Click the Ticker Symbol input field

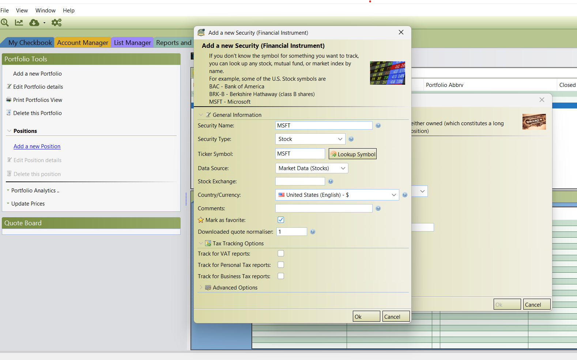coord(300,154)
